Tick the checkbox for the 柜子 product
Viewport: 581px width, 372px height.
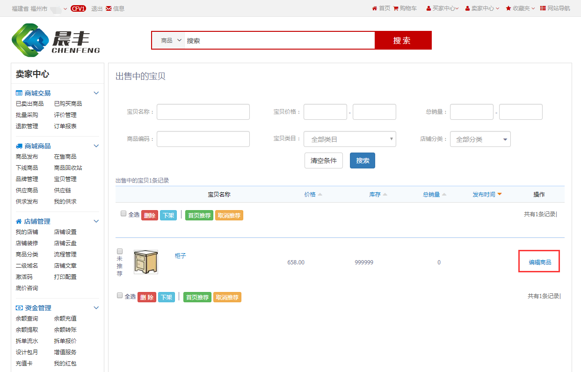coord(120,251)
